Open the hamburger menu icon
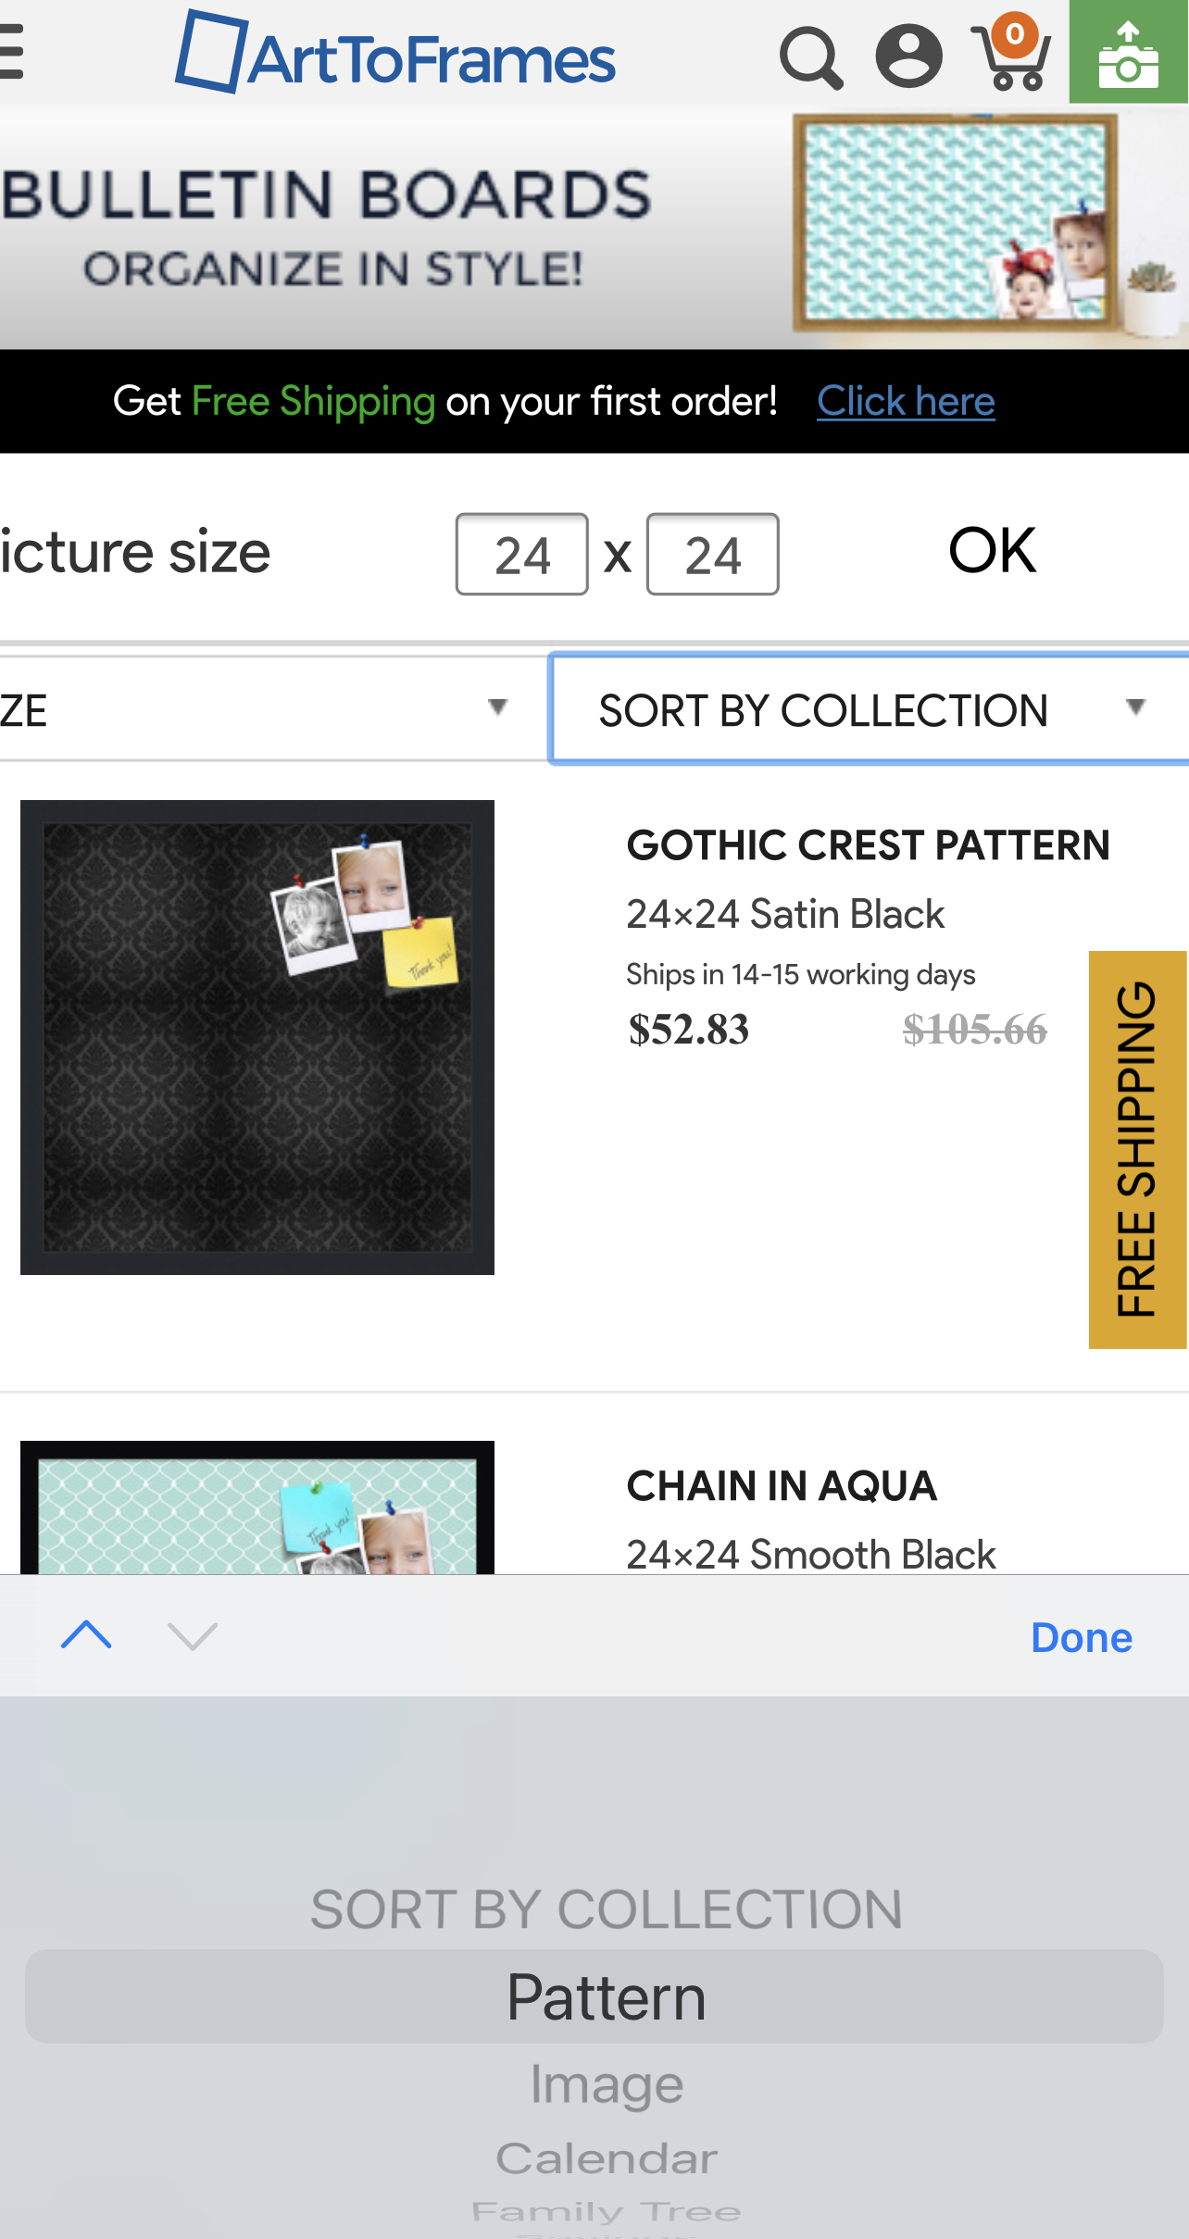The height and width of the screenshot is (2239, 1189). (11, 54)
